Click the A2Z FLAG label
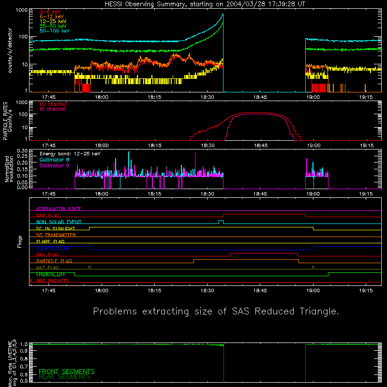Viewport: 387px width, 387px height. [47, 268]
